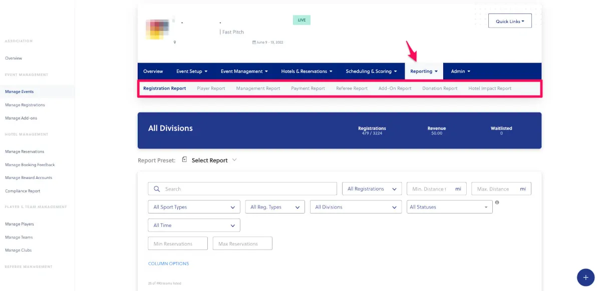Open Manage Reward Accounts in the sidebar
The image size is (601, 291).
coord(29,177)
